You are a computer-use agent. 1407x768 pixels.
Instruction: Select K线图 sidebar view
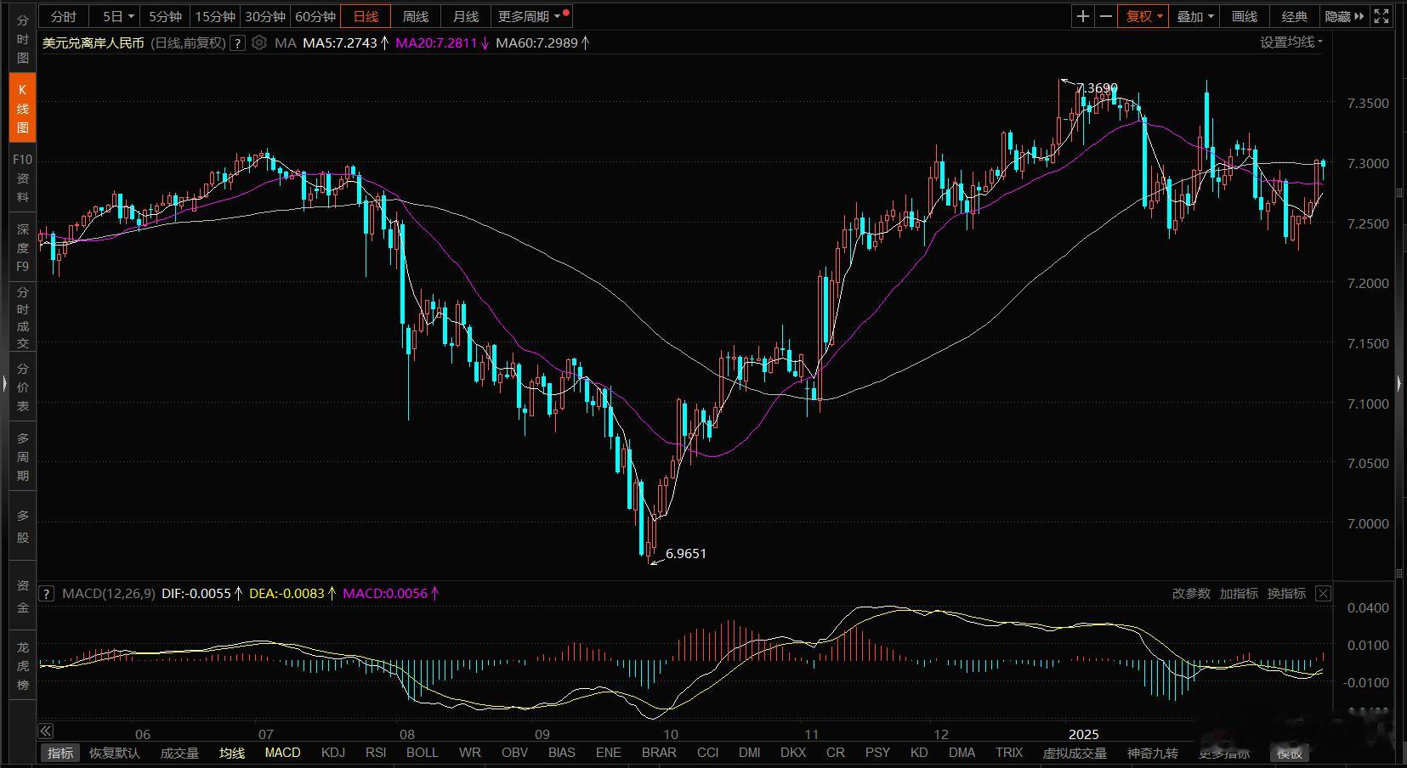pyautogui.click(x=23, y=108)
